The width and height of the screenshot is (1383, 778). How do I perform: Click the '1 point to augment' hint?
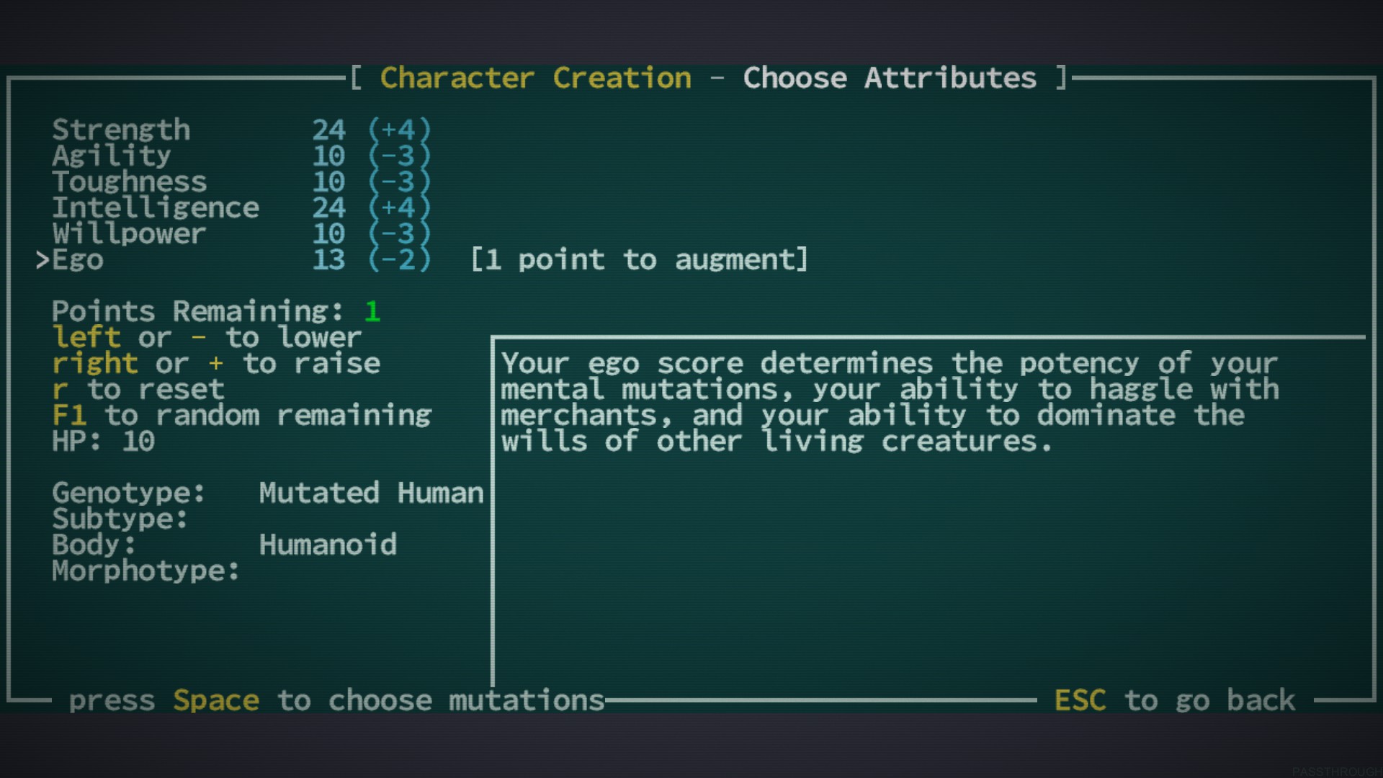pyautogui.click(x=639, y=260)
